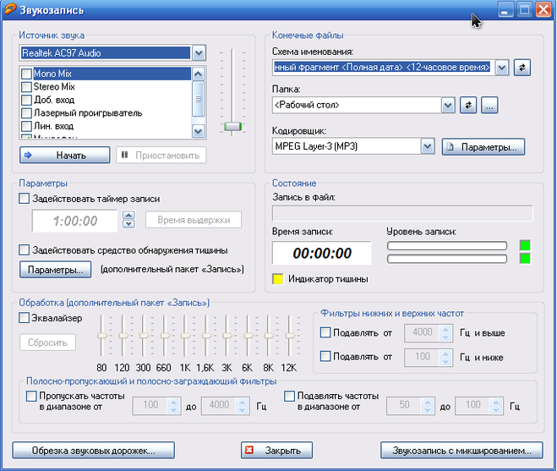This screenshot has height=471, width=557.
Task: Check the Доб. вход source checkbox
Action: 27,100
